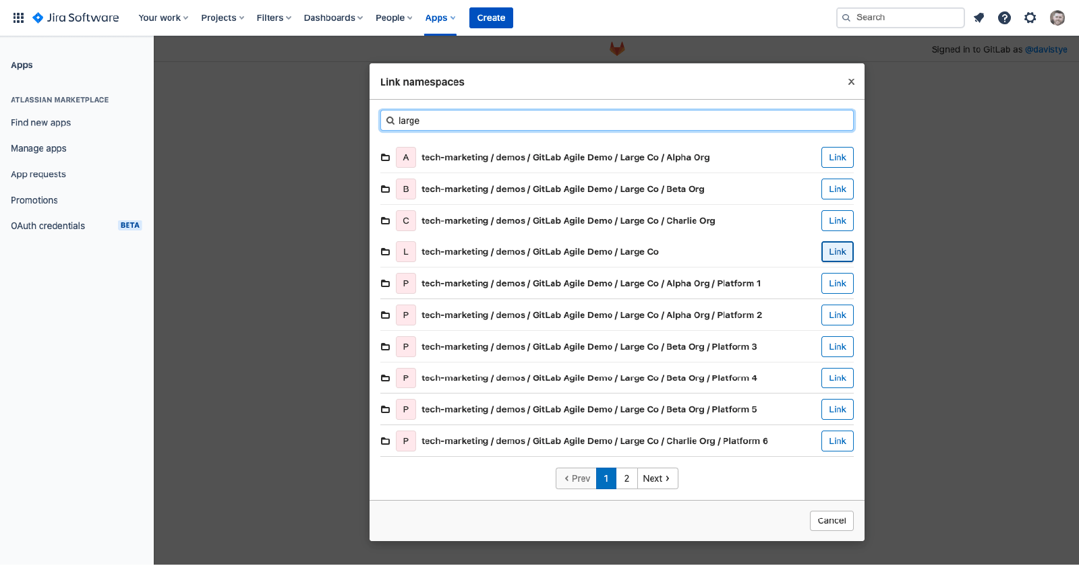Link the Large Co namespace
Image resolution: width=1079 pixels, height=566 pixels.
tap(837, 252)
